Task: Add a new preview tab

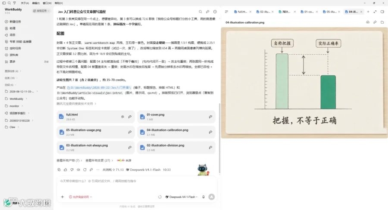Action: [x=368, y=12]
